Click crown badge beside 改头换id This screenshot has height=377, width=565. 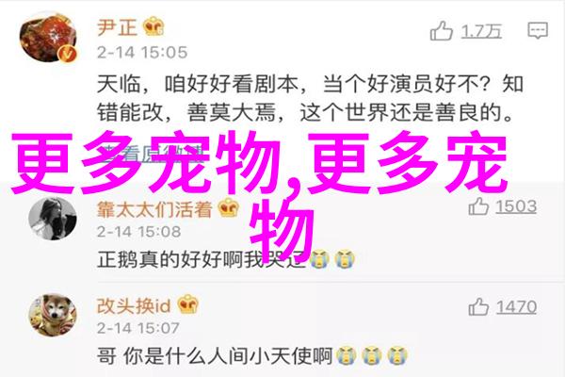coord(188,304)
